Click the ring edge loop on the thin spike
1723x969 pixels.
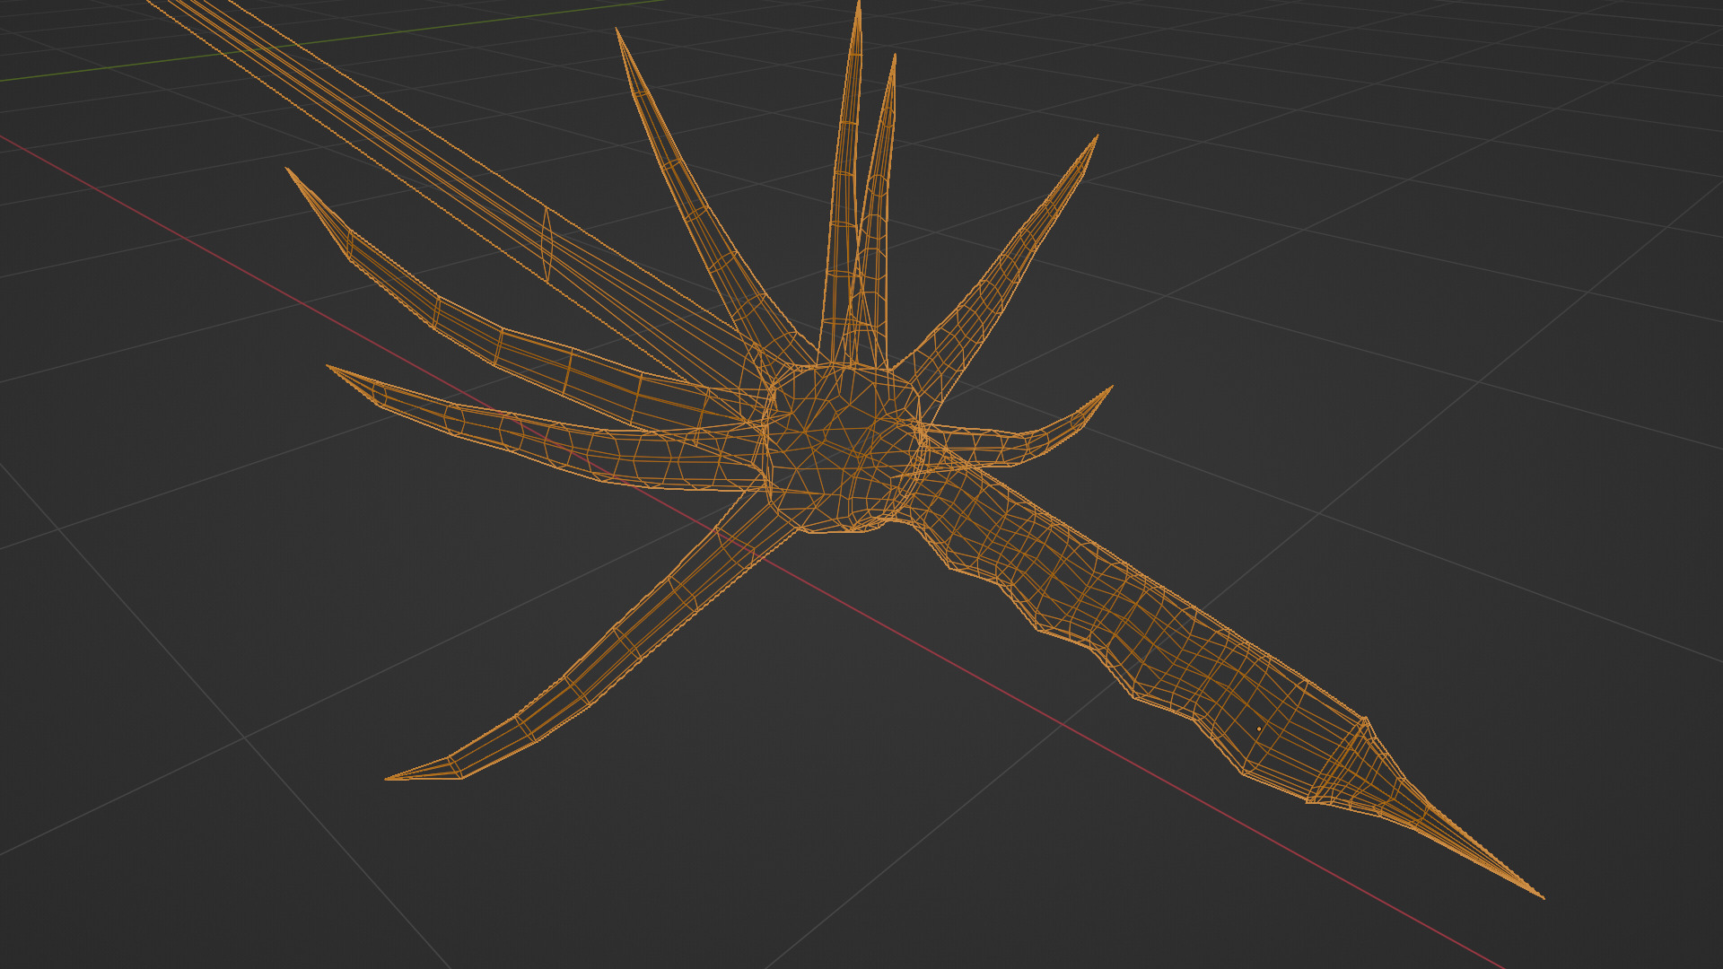coord(546,244)
